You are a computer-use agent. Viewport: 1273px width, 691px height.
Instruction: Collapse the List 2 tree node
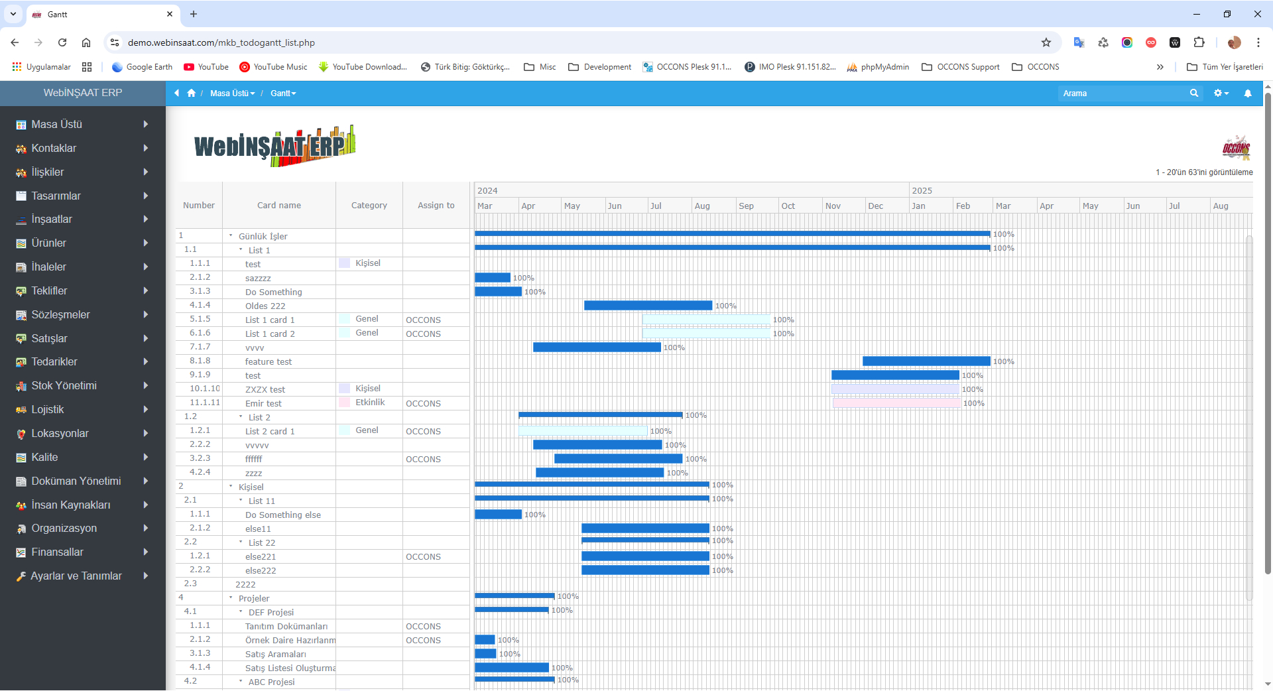241,417
